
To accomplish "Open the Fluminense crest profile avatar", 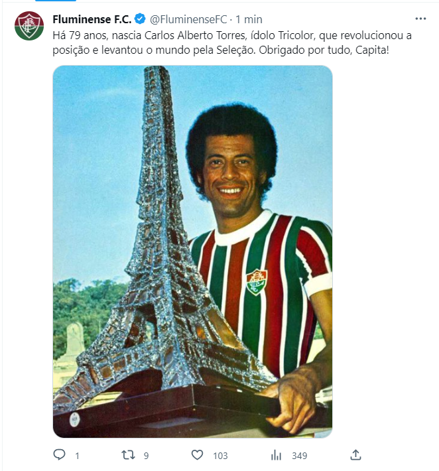I will (x=29, y=26).
